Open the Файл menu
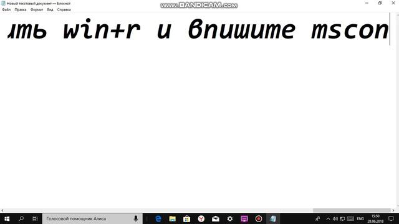The image size is (399, 224). point(6,10)
